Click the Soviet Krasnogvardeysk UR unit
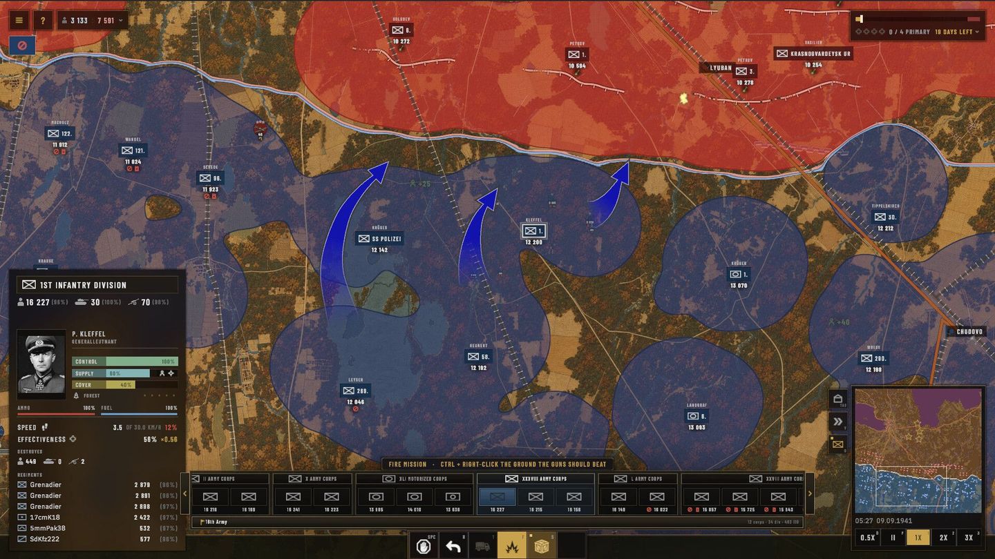 (x=813, y=53)
